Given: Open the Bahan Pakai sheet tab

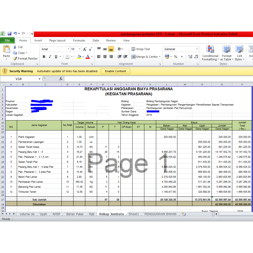Looking at the screenshot, I should [x=75, y=214].
